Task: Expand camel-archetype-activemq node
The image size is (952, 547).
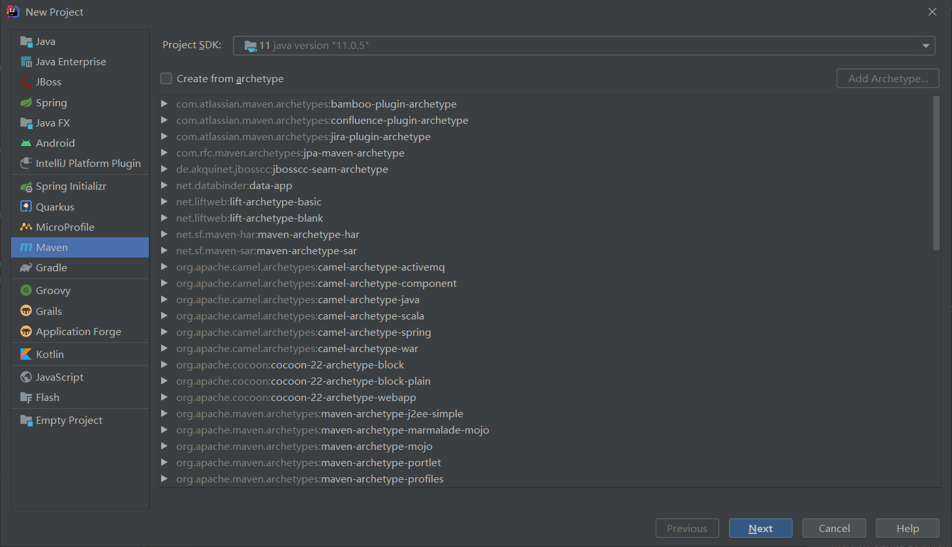Action: click(164, 267)
